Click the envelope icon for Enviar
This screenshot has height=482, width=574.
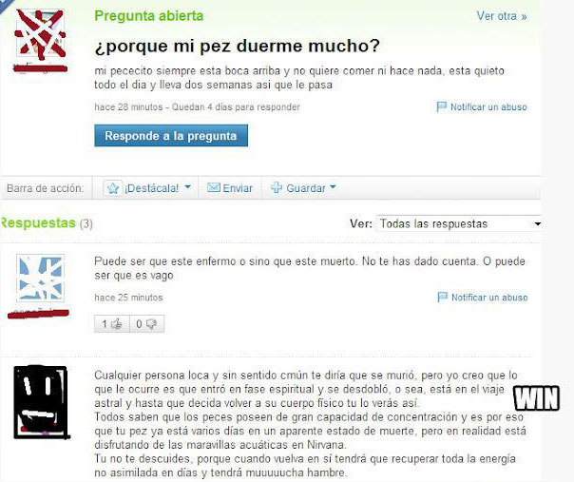(214, 187)
